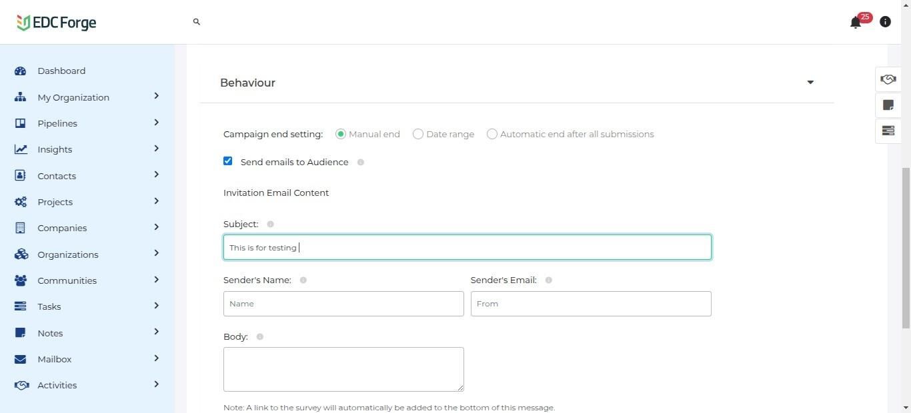Click the Insights chart icon

coord(21,149)
